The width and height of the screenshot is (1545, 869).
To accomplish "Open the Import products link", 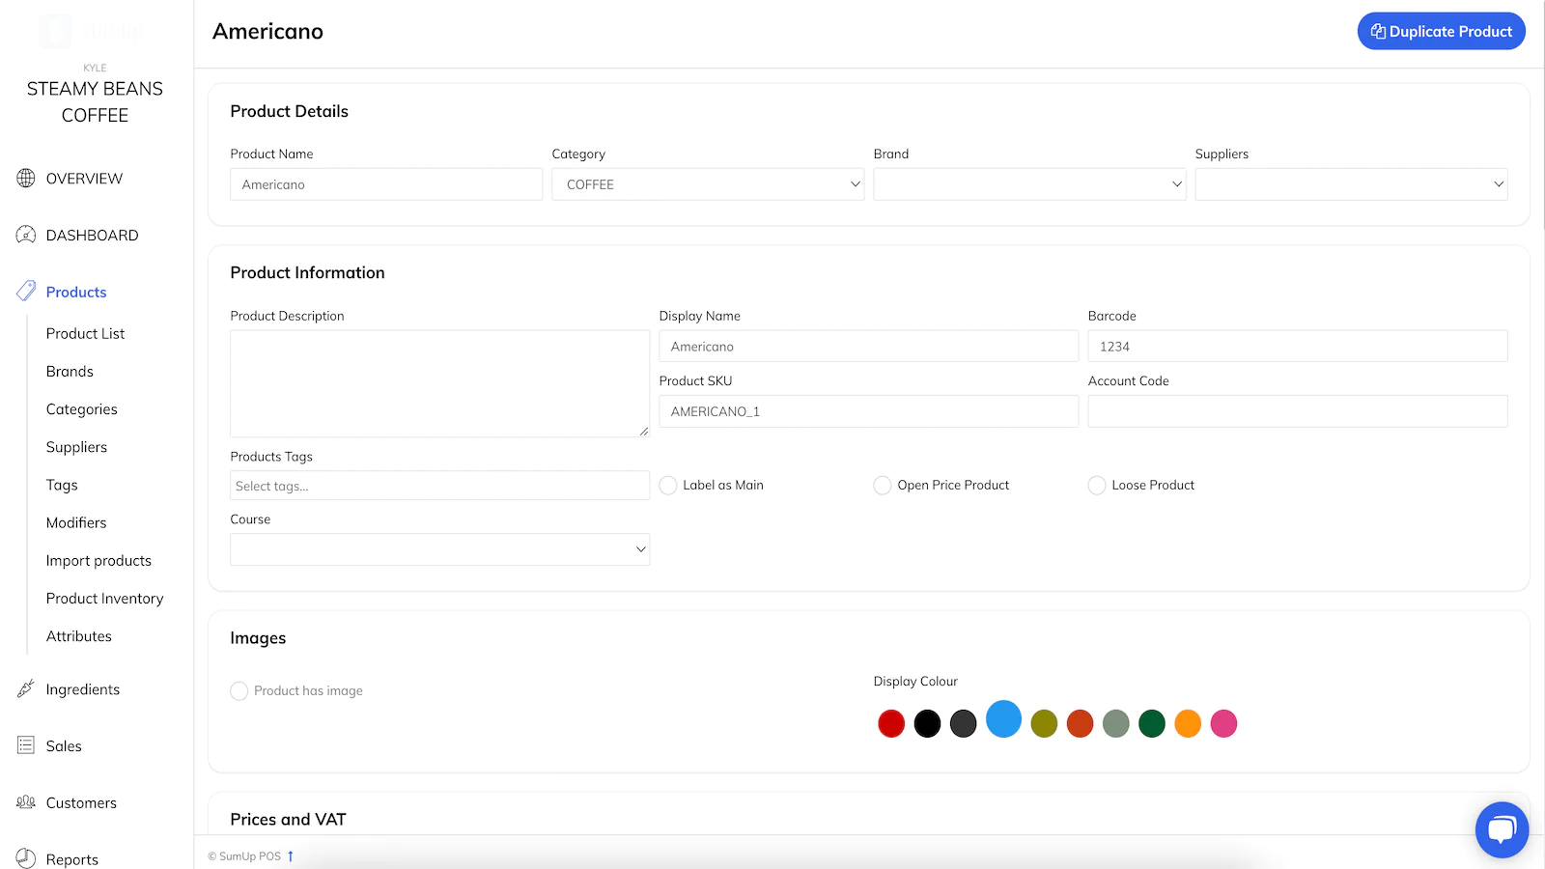I will click(x=98, y=561).
